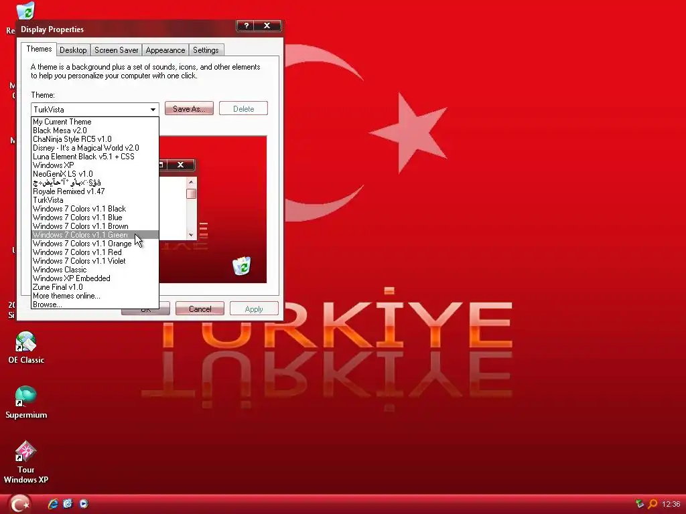
Task: Select Windows 7 Colors v1.1 Red
Action: 95,252
